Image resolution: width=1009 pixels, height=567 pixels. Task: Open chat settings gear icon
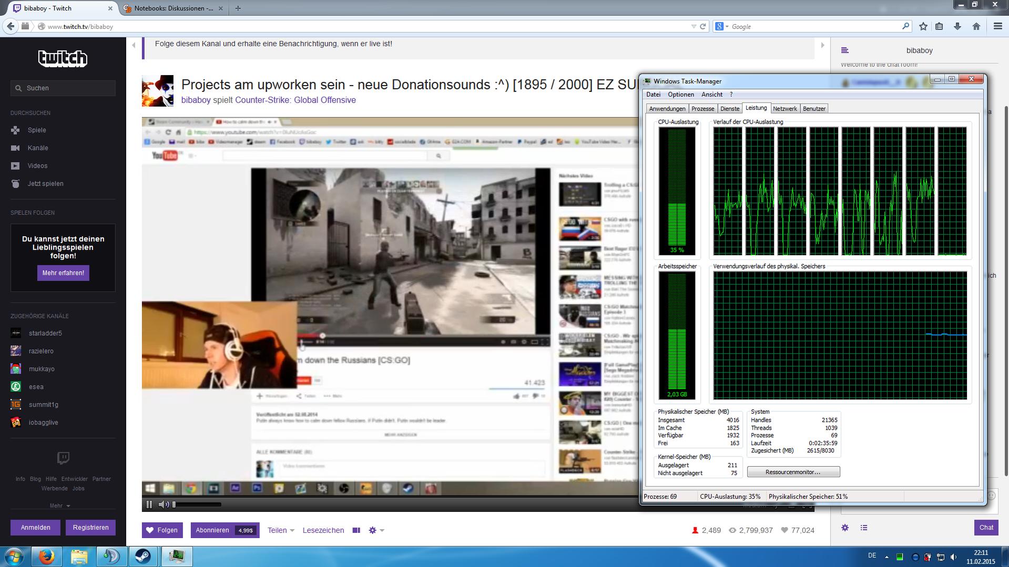click(845, 528)
